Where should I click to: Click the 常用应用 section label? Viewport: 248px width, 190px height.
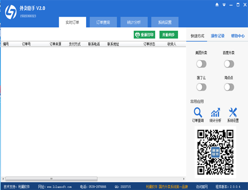[197, 101]
